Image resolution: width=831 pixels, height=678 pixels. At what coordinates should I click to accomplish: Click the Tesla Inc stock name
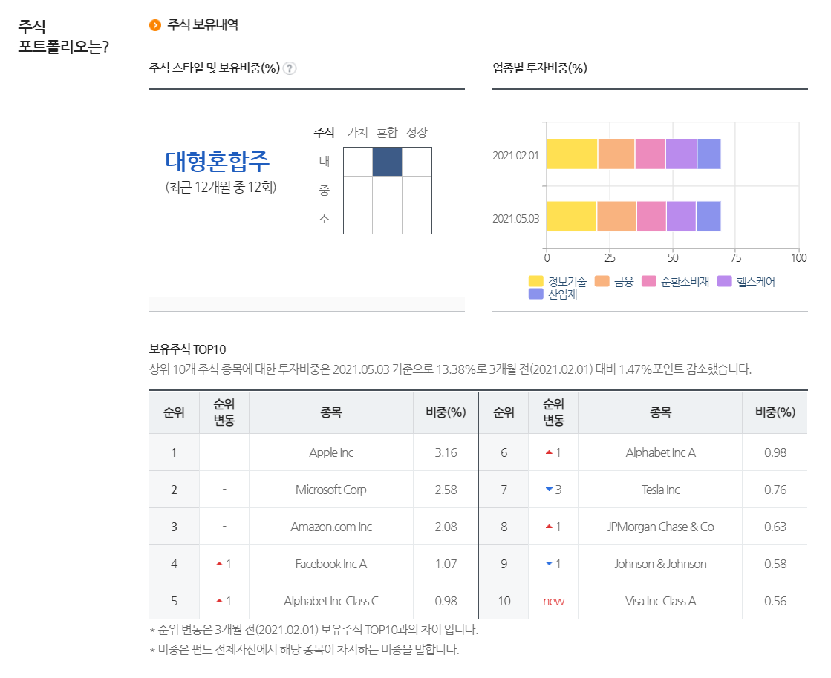[661, 490]
